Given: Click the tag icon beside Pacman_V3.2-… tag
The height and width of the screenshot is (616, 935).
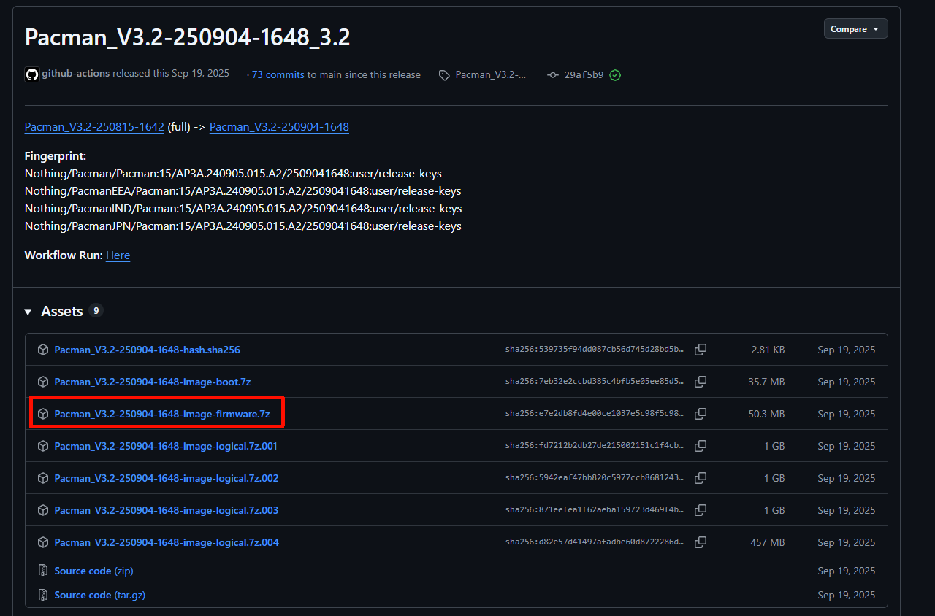Looking at the screenshot, I should point(444,75).
